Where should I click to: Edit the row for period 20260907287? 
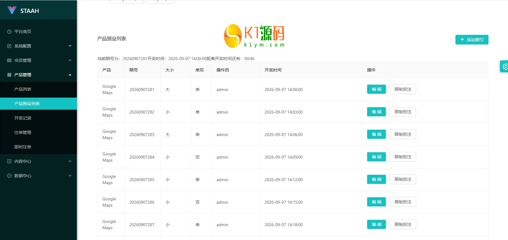(376, 224)
